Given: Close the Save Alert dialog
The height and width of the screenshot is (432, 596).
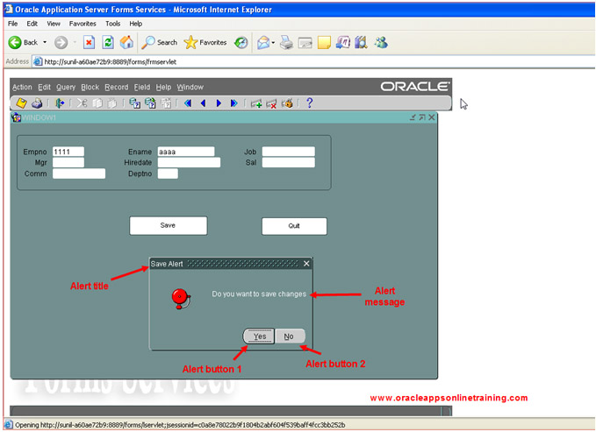Looking at the screenshot, I should [306, 263].
